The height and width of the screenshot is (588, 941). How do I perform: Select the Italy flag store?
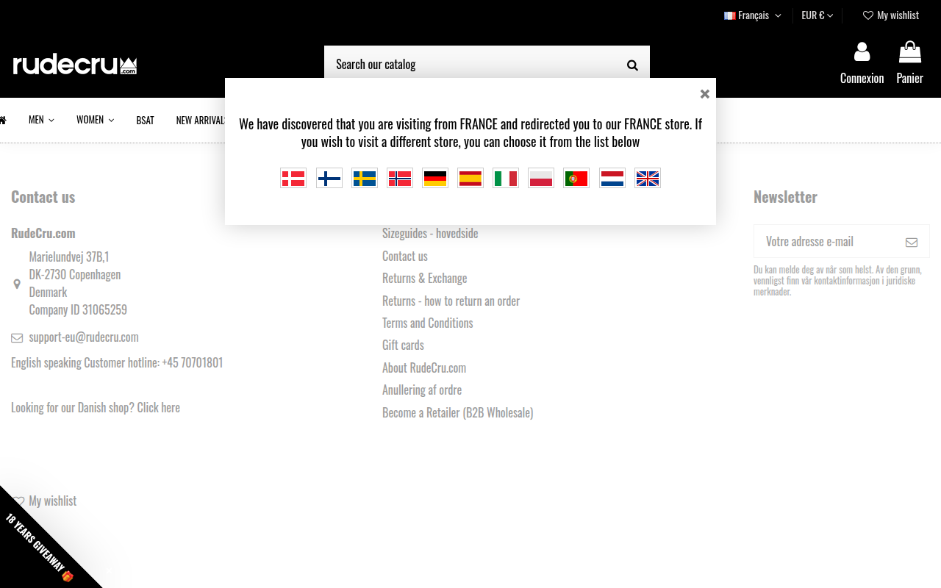click(x=506, y=178)
